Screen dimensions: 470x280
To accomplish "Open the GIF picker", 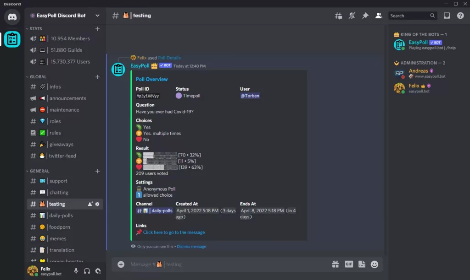I will [349, 264].
